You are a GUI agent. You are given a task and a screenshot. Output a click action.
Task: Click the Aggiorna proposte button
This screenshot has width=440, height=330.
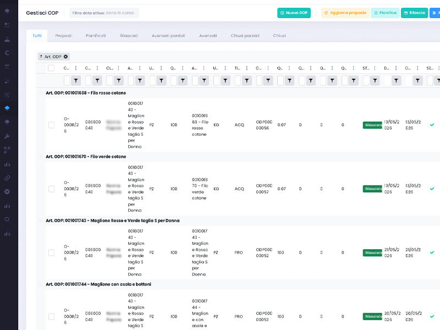tap(345, 13)
